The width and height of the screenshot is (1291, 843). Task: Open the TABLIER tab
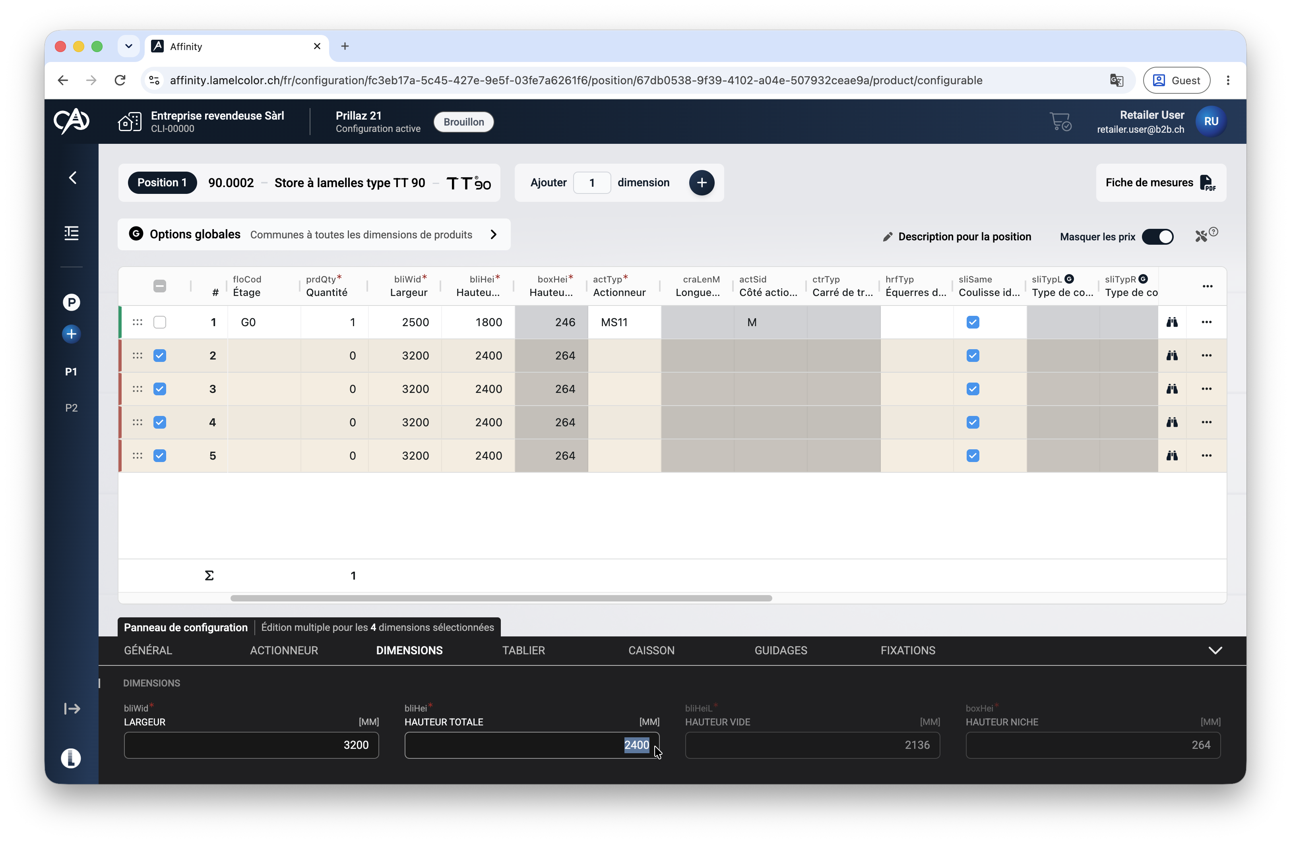523,651
